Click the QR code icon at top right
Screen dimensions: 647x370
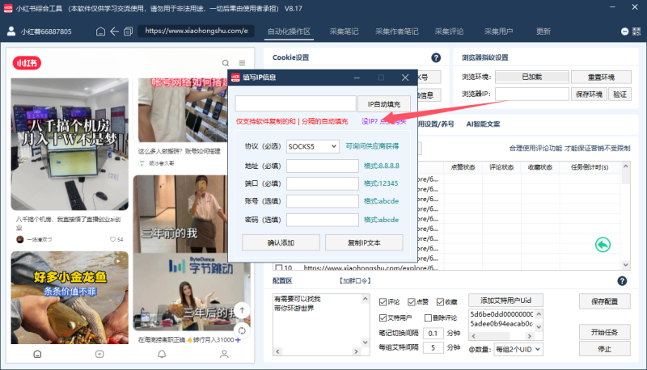pyautogui.click(x=636, y=32)
